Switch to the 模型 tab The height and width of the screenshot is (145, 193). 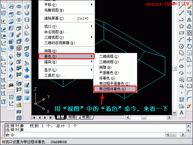(60, 117)
